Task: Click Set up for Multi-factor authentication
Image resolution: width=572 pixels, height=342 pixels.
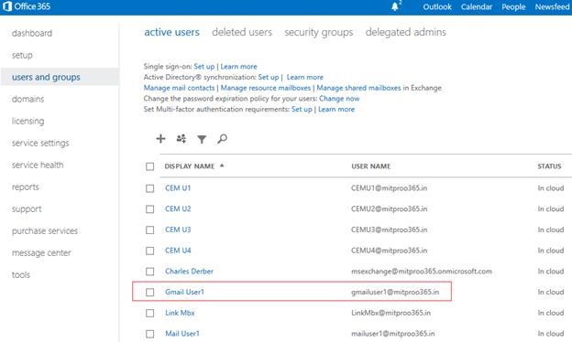Action: (x=302, y=109)
